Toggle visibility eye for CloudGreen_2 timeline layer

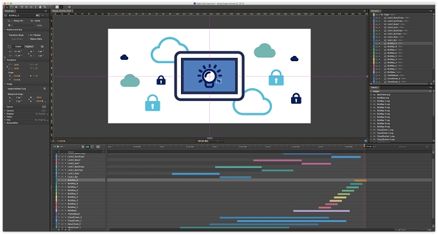[x=62, y=217]
